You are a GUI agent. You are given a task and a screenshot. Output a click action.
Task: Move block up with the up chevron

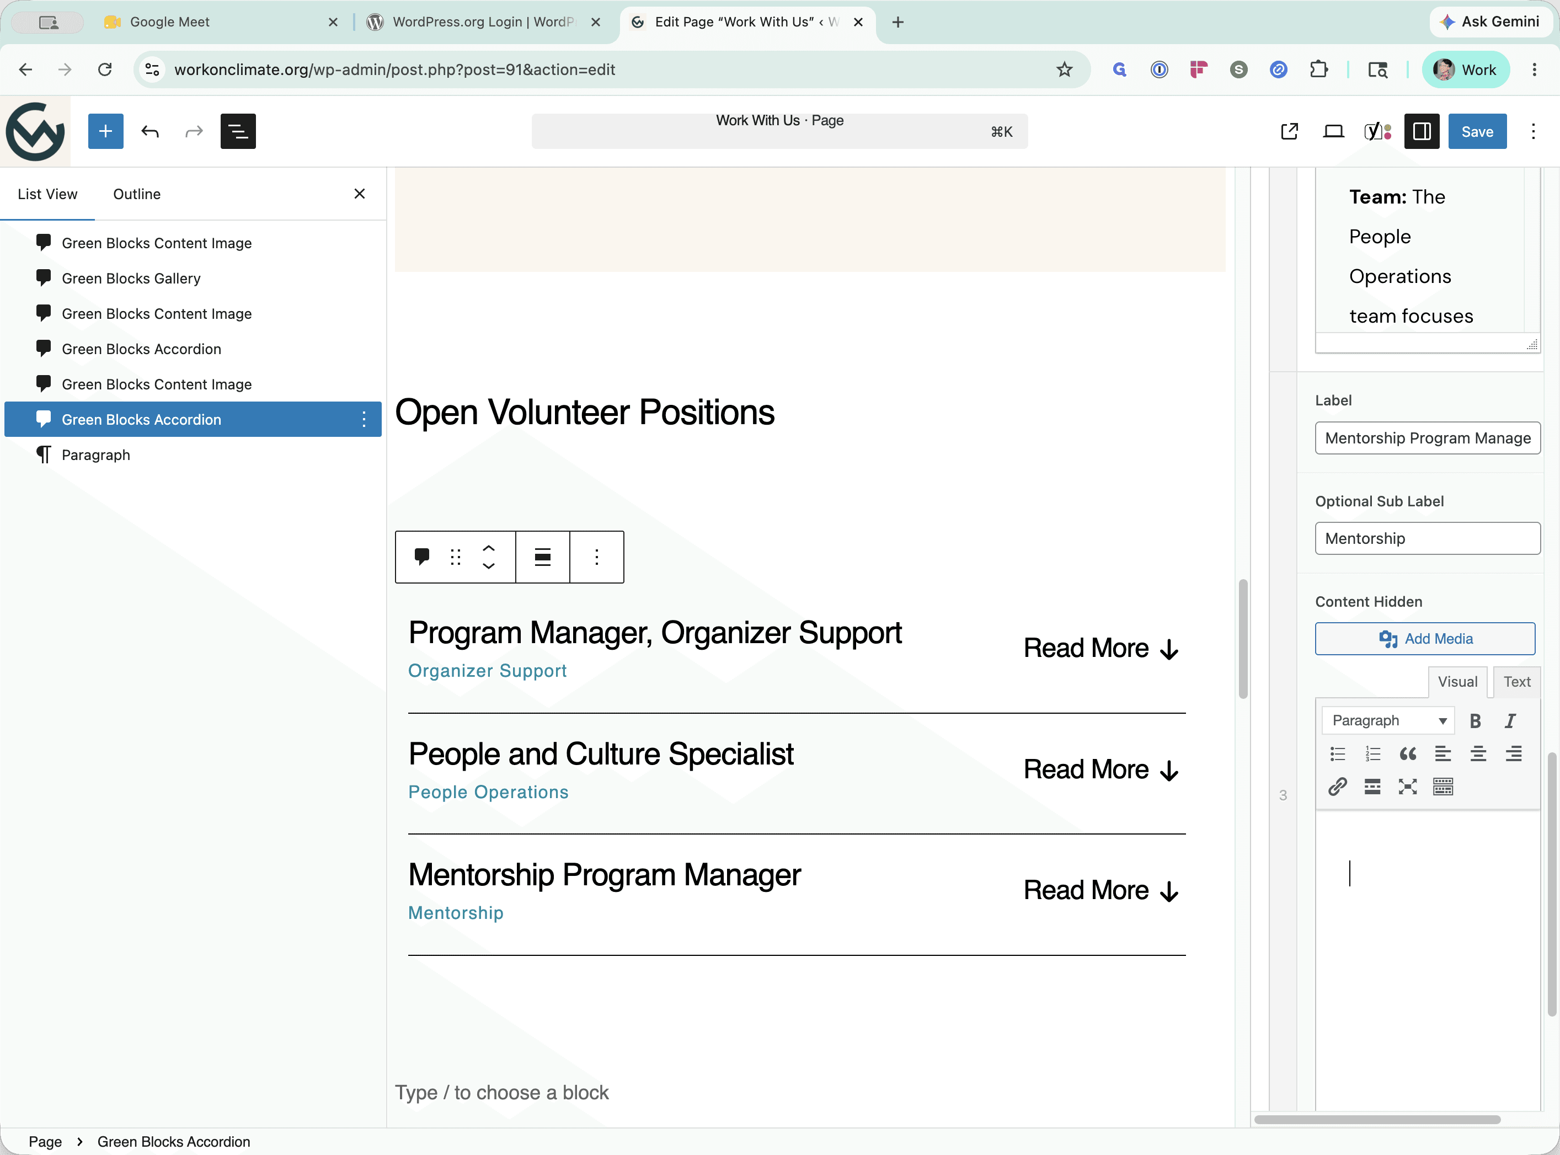click(x=489, y=548)
